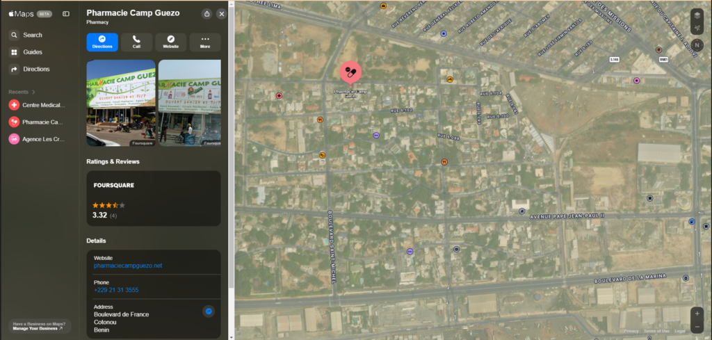Zoom in with the plus button
Viewport: 712px width, 340px height.
click(697, 313)
